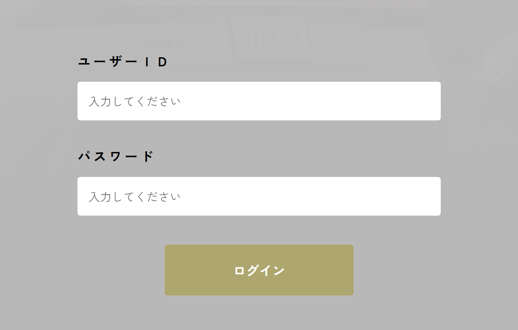Place the cursor in the user ID entry field
Viewport: 518px width, 330px height.
(x=259, y=101)
